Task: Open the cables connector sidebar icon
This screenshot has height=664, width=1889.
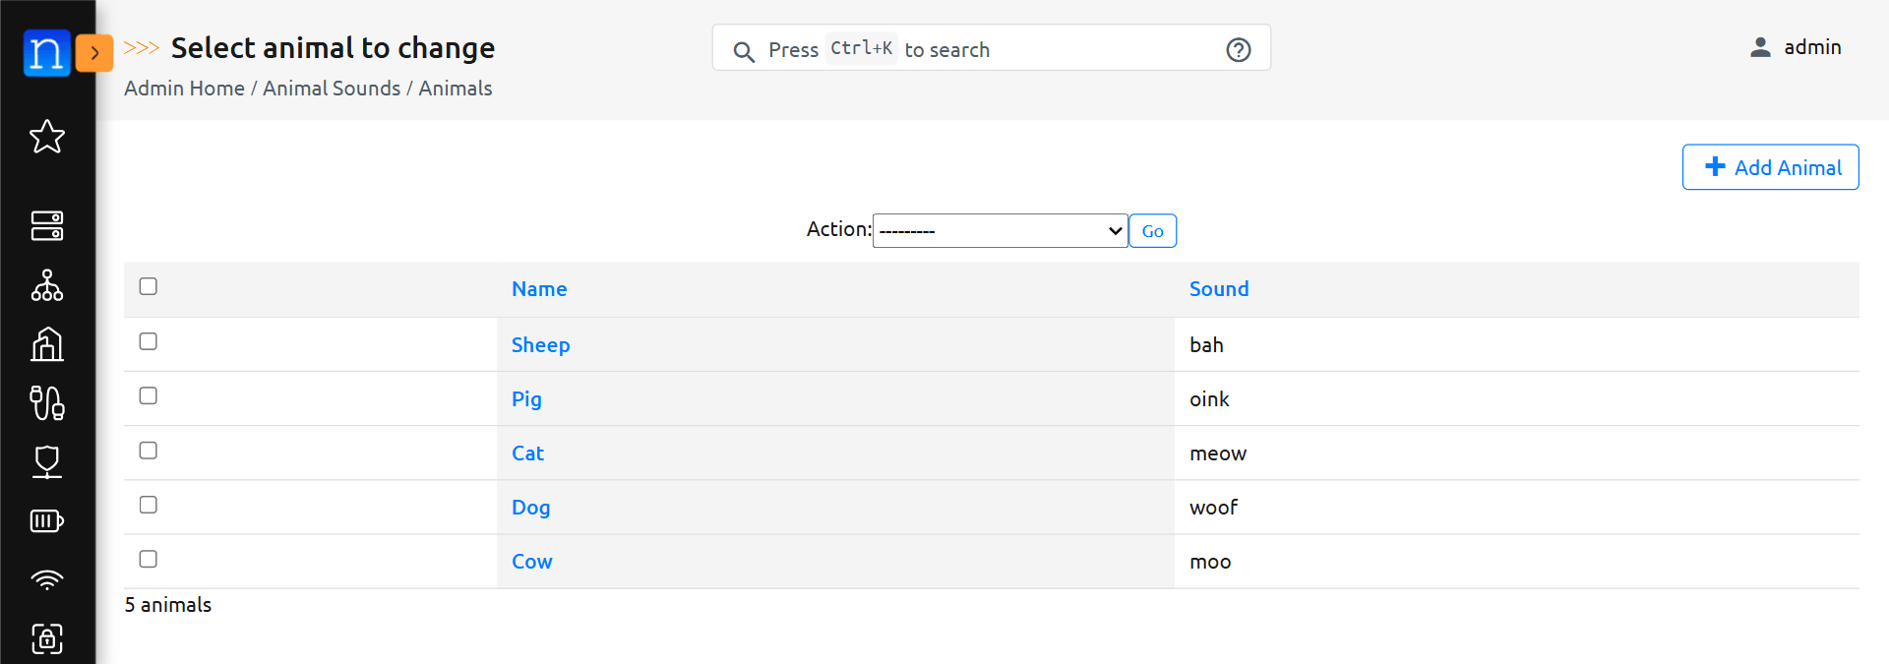Action: click(x=47, y=402)
